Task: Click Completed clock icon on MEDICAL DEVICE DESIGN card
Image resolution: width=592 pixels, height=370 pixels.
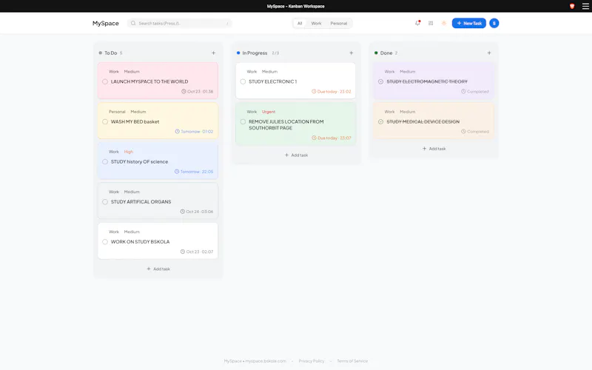Action: point(463,132)
